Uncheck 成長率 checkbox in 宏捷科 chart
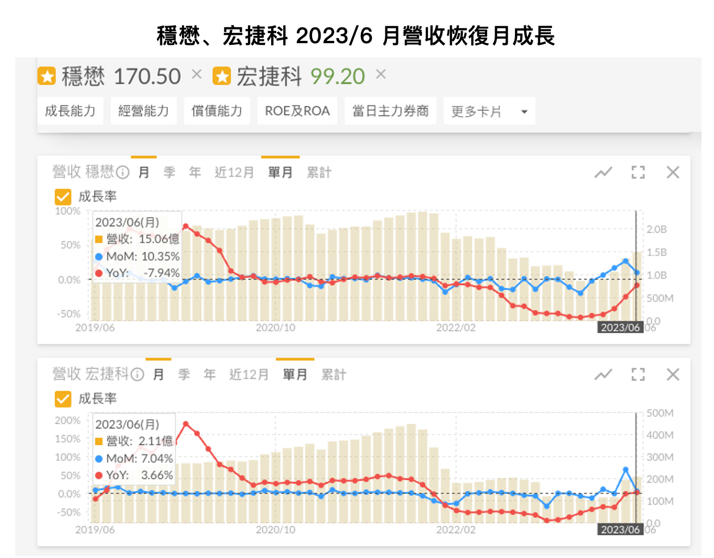 click(x=63, y=399)
